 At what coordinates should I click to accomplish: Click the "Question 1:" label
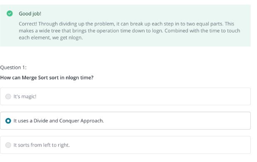(x=13, y=67)
